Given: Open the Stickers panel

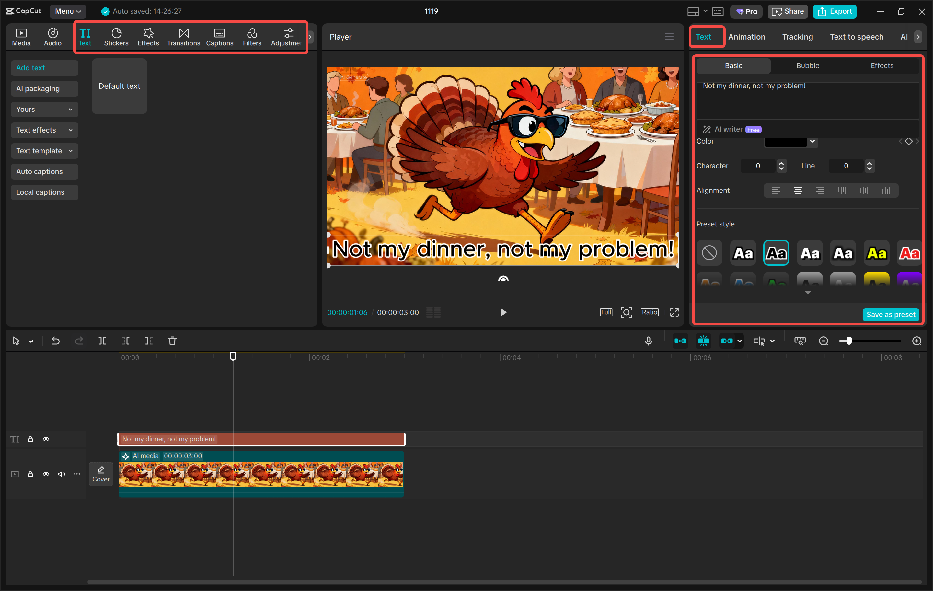Looking at the screenshot, I should [116, 37].
